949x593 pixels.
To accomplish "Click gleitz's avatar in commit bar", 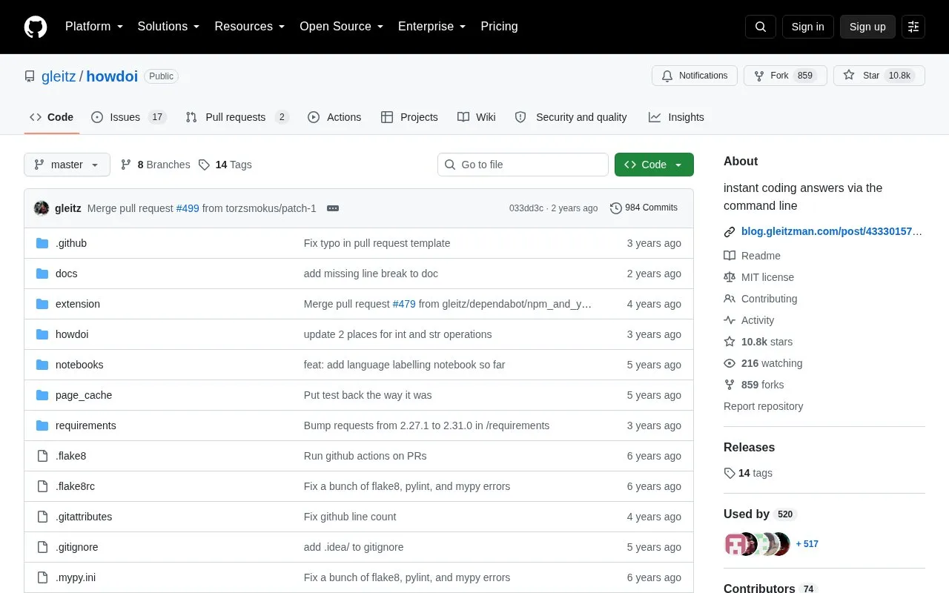I will click(x=42, y=208).
